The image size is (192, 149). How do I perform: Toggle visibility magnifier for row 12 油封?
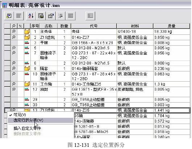(x=14, y=89)
